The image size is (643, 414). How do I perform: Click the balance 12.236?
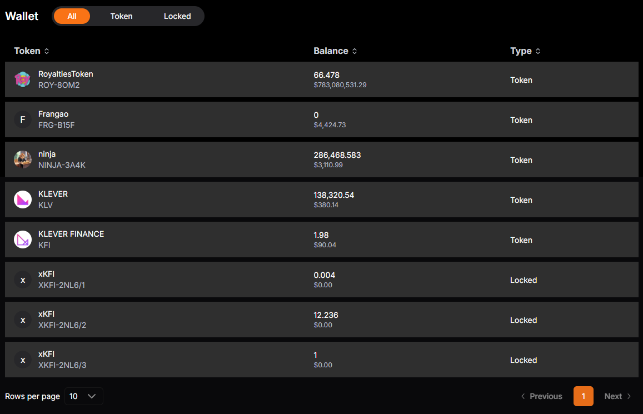click(x=326, y=315)
